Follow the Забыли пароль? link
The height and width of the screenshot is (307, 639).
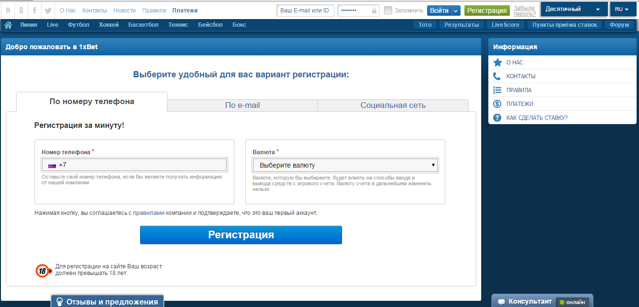tap(525, 11)
